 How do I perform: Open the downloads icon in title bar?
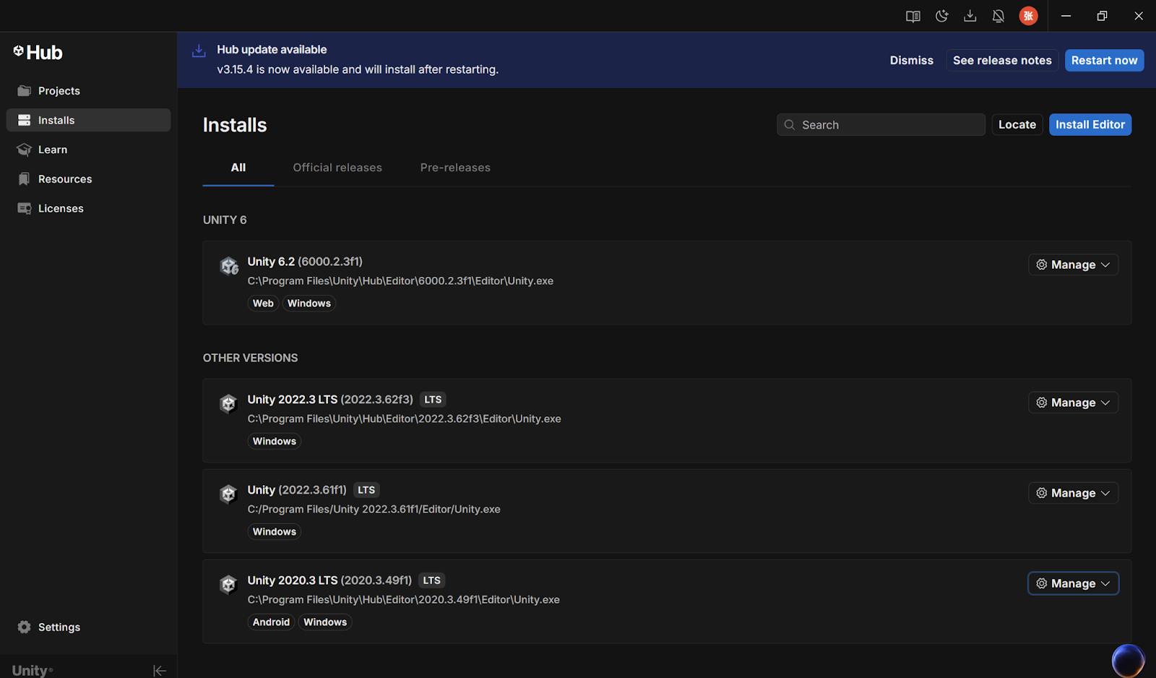[970, 16]
